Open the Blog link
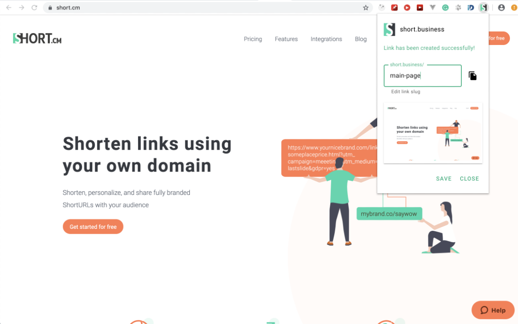 361,39
